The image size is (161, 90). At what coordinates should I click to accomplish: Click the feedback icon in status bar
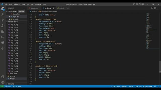(155, 86)
